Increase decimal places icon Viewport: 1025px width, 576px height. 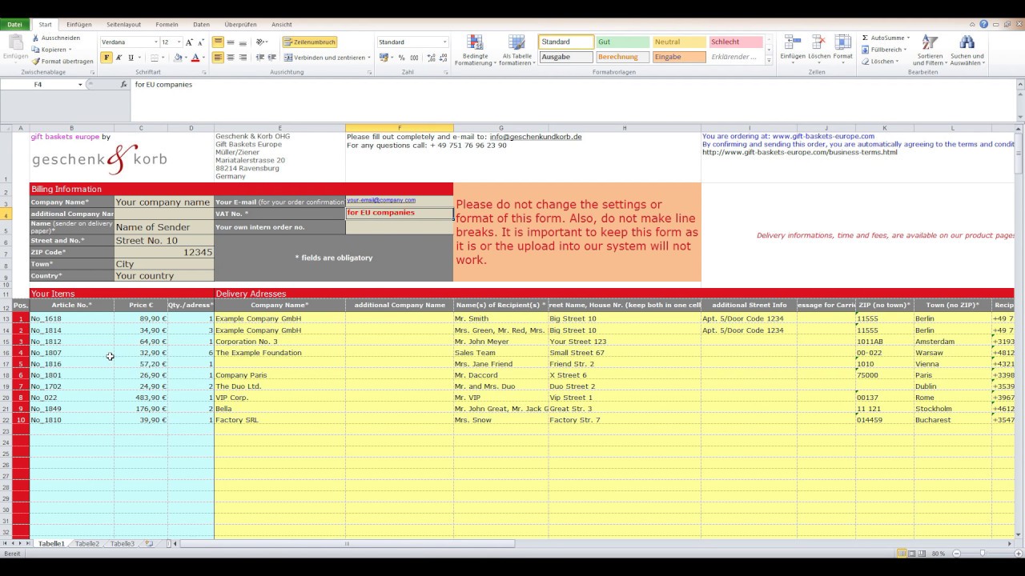click(x=432, y=58)
